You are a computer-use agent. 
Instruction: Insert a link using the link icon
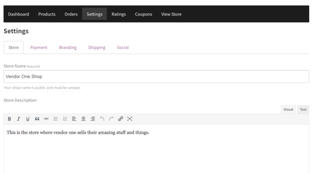pos(121,119)
